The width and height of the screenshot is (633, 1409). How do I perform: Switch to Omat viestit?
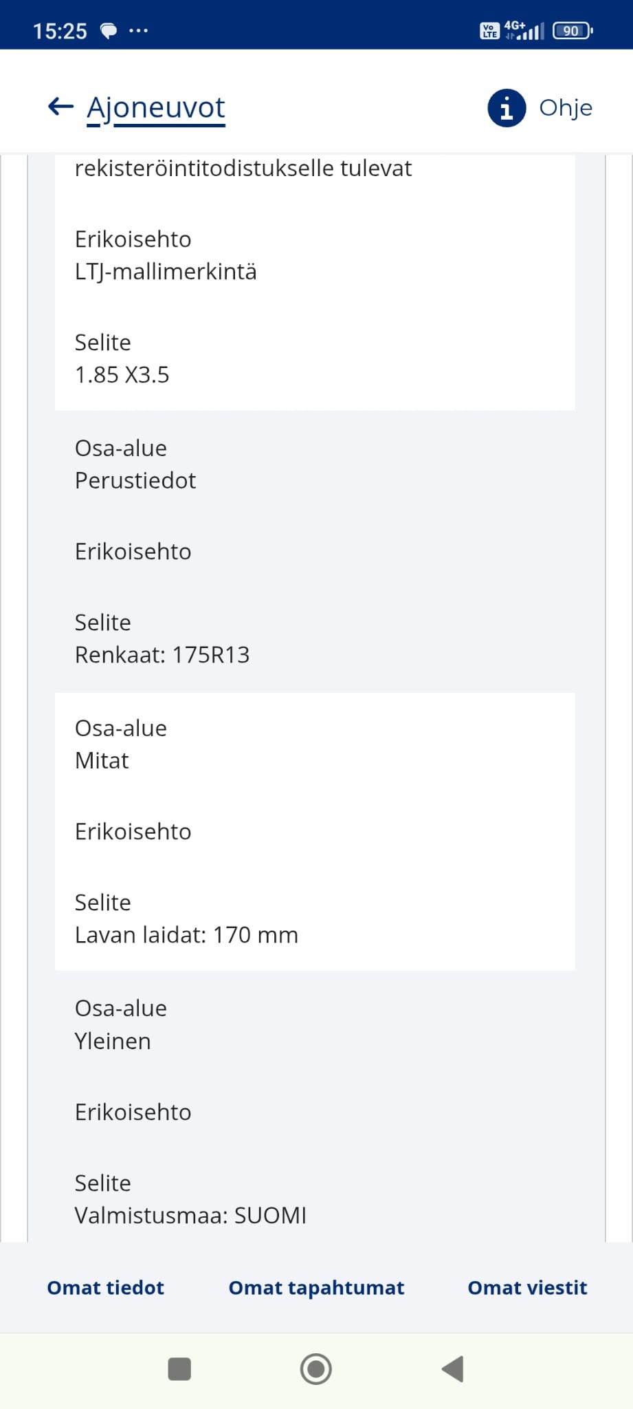click(527, 1287)
